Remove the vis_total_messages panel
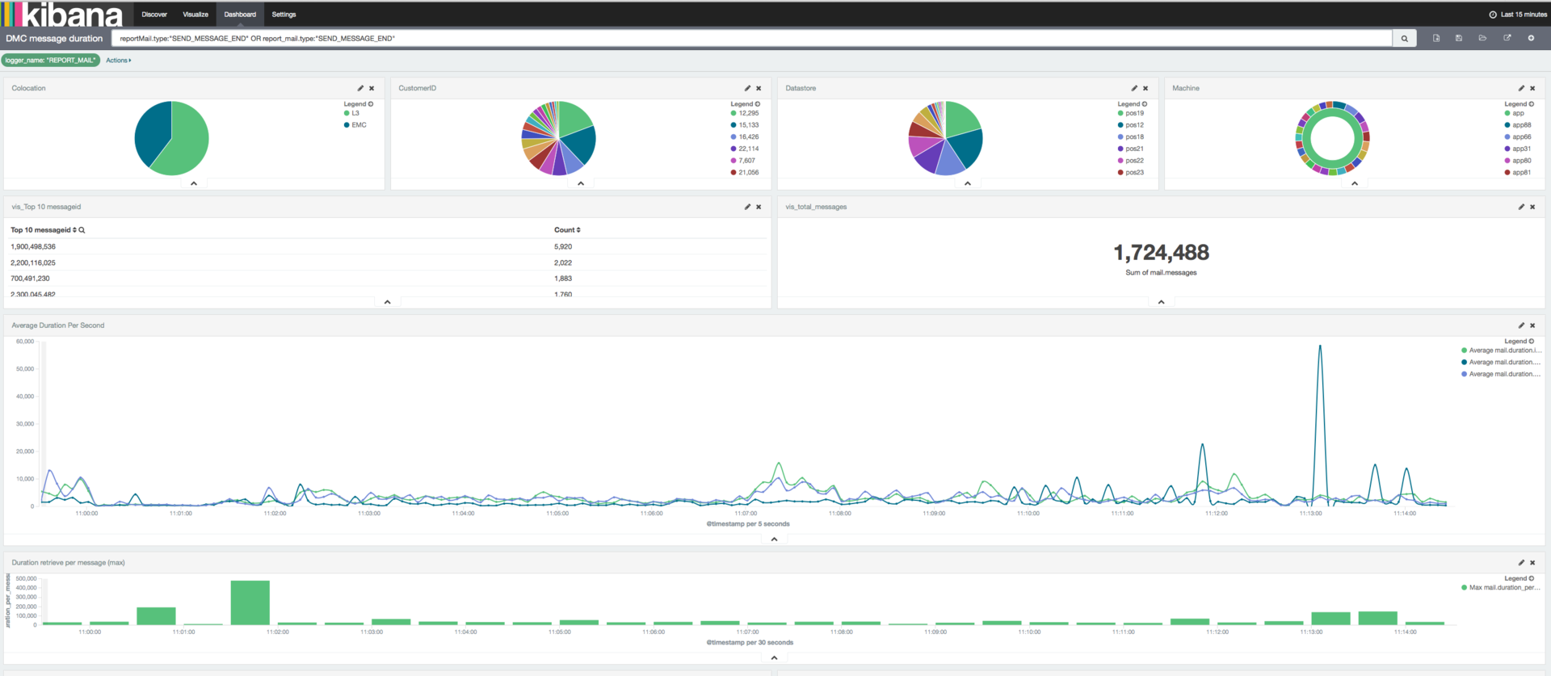The image size is (1551, 676). coord(1532,207)
